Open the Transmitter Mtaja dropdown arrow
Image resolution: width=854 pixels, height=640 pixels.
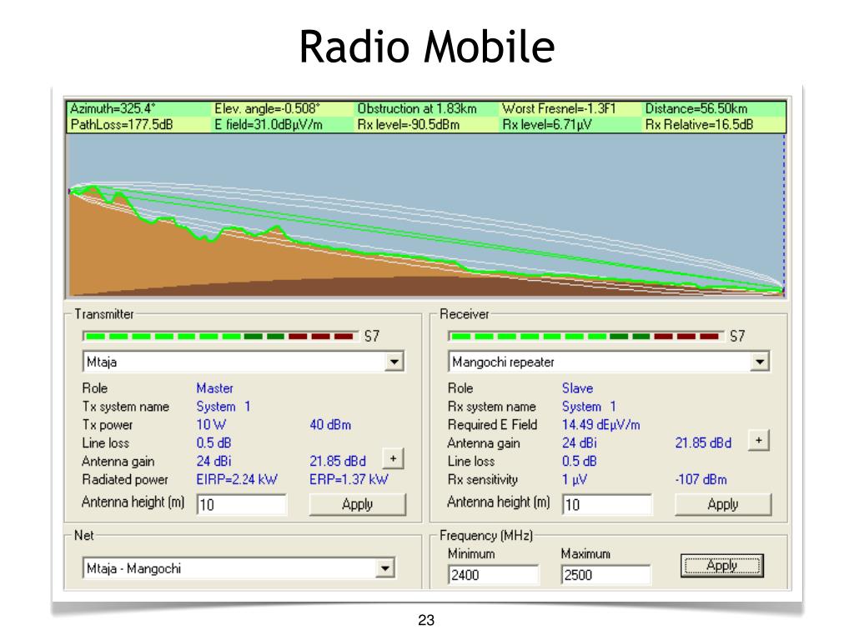(x=394, y=362)
